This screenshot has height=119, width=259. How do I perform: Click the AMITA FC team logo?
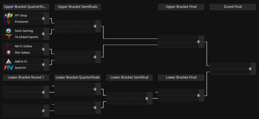click(x=8, y=61)
